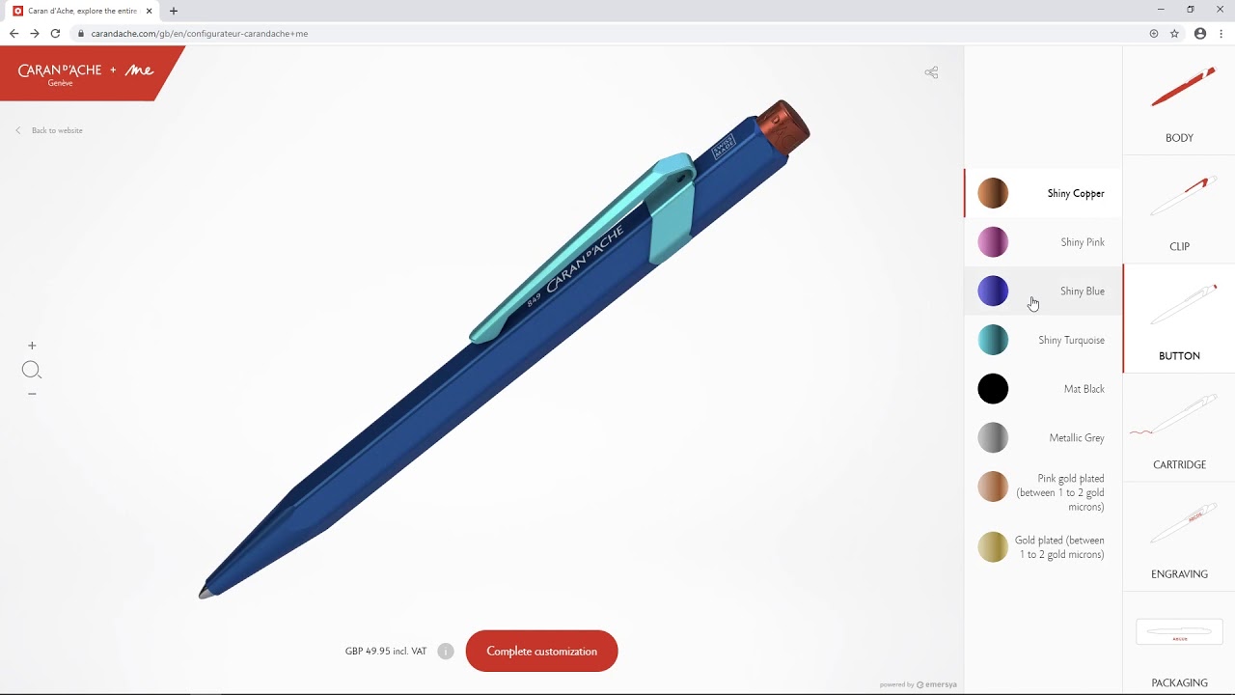Click the site padlock icon
Image resolution: width=1235 pixels, height=695 pixels.
[81, 34]
